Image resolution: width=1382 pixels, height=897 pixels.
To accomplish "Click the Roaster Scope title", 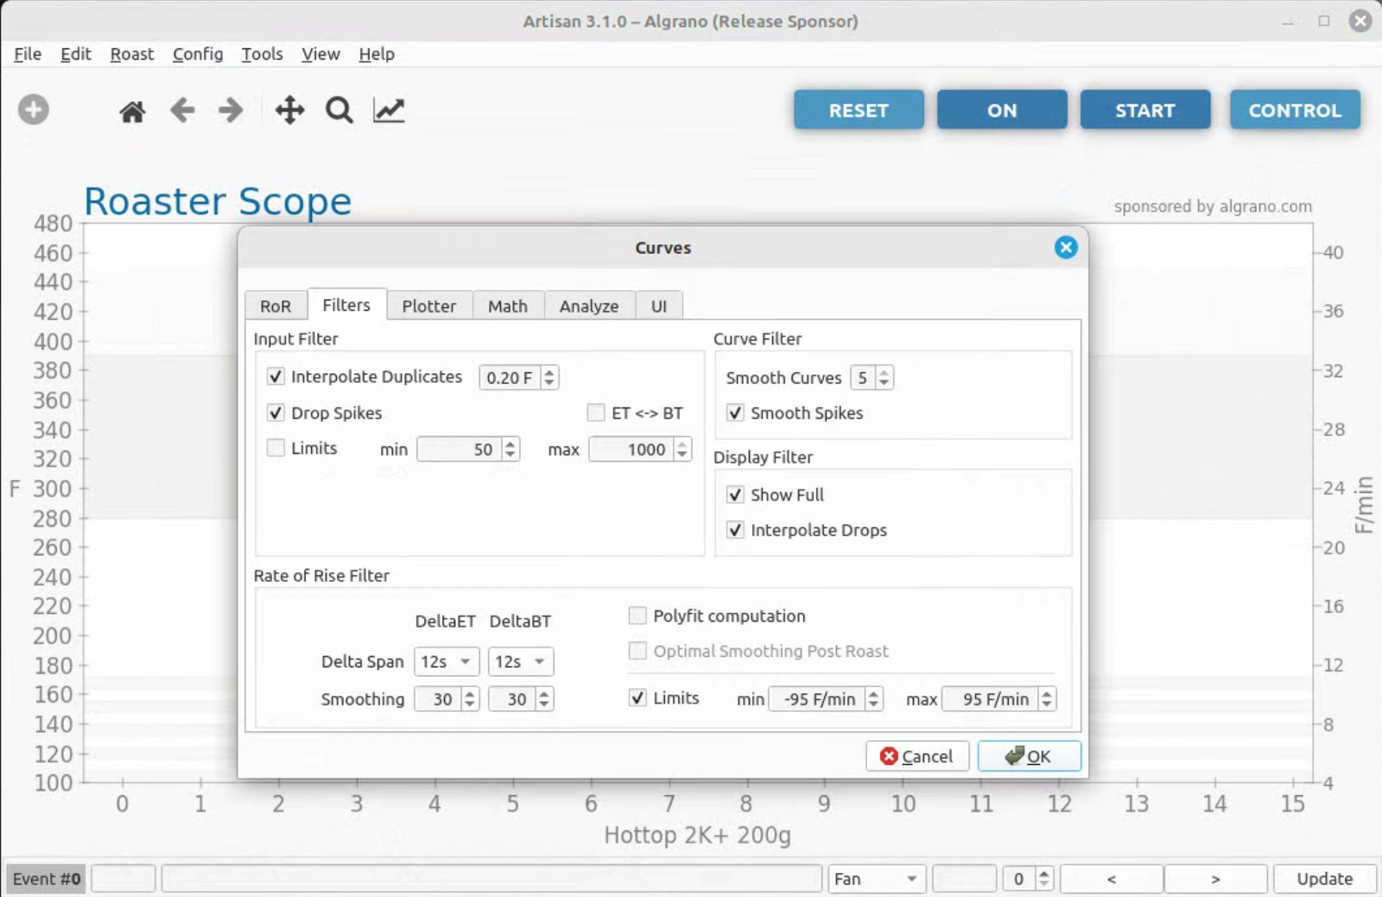I will (x=218, y=201).
